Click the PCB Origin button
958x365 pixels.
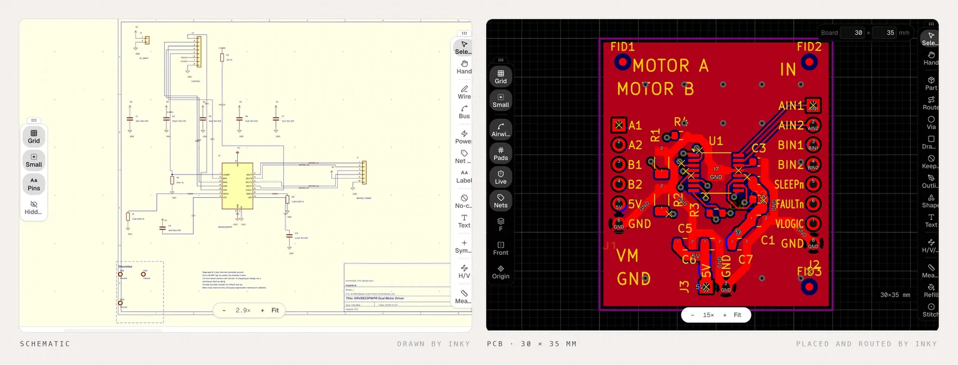[501, 272]
